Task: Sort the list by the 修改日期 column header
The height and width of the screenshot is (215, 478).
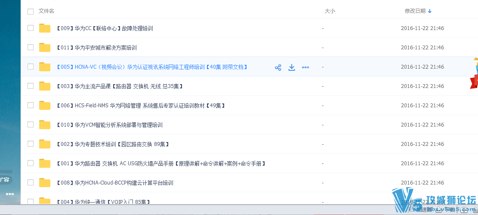Action: click(x=415, y=11)
